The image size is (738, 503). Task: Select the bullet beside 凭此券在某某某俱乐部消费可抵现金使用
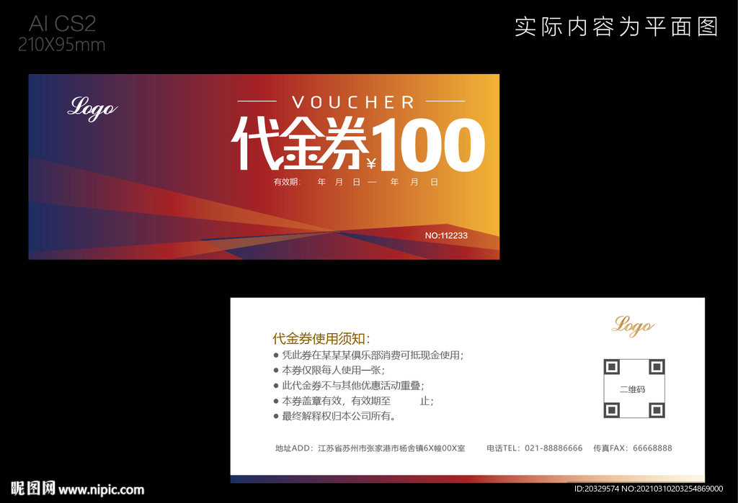point(275,355)
